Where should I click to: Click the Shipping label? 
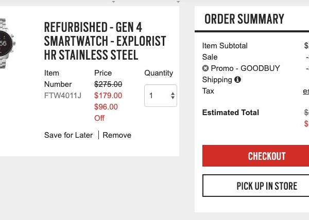point(217,80)
